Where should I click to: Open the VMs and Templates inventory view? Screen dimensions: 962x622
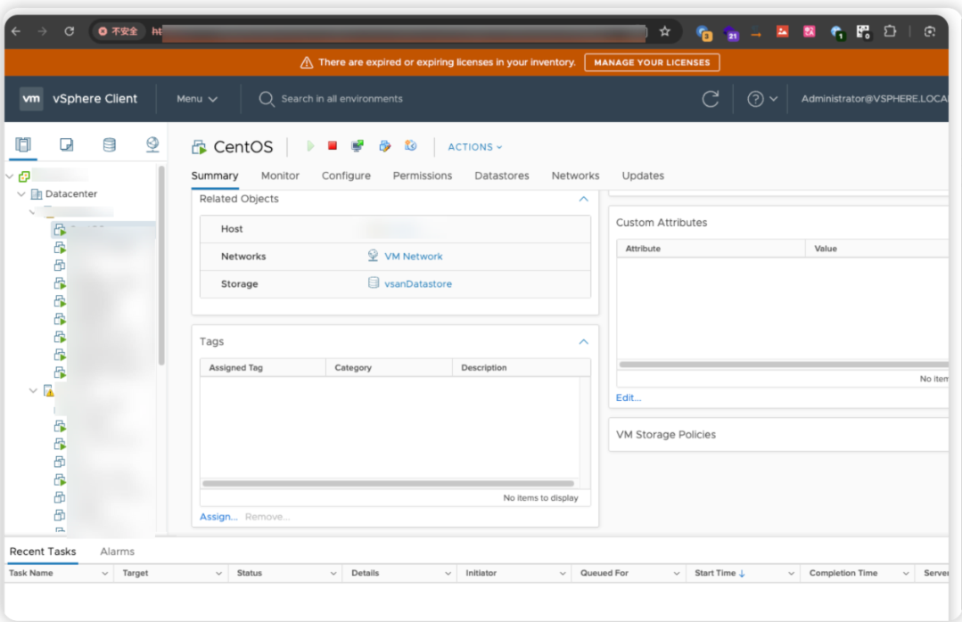click(66, 144)
